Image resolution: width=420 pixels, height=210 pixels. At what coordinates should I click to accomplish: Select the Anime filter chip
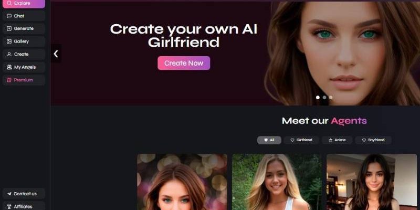(x=337, y=140)
